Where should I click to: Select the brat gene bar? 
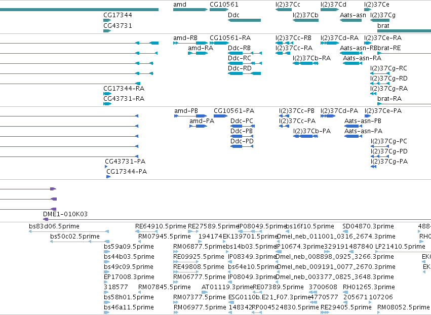404,31
